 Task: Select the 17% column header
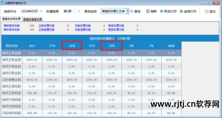(x=52, y=46)
